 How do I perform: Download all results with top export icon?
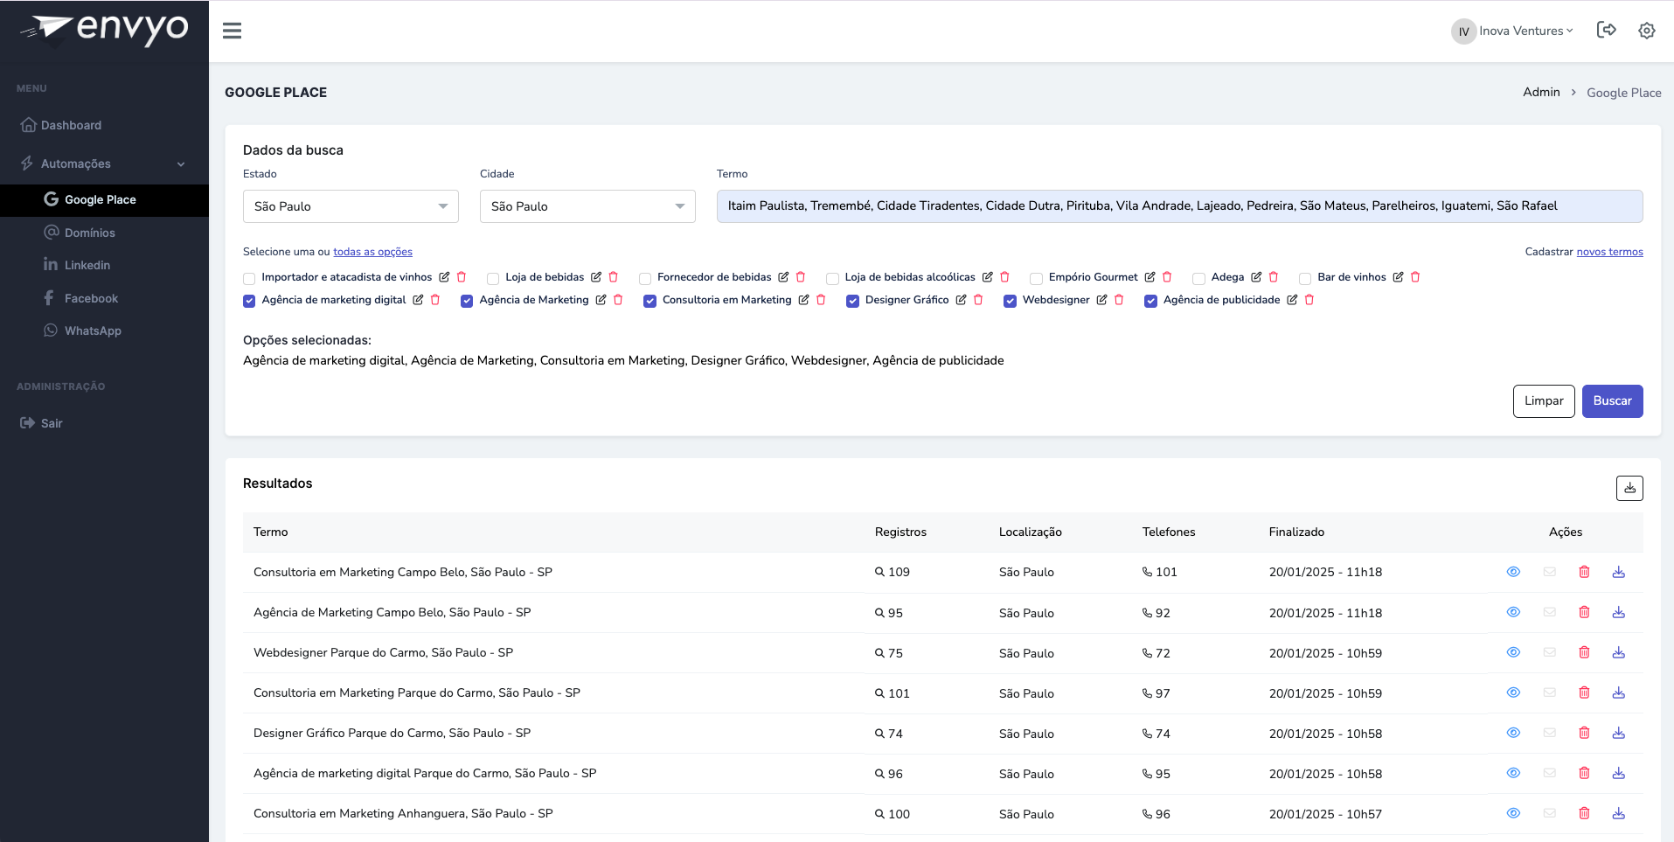pos(1629,488)
